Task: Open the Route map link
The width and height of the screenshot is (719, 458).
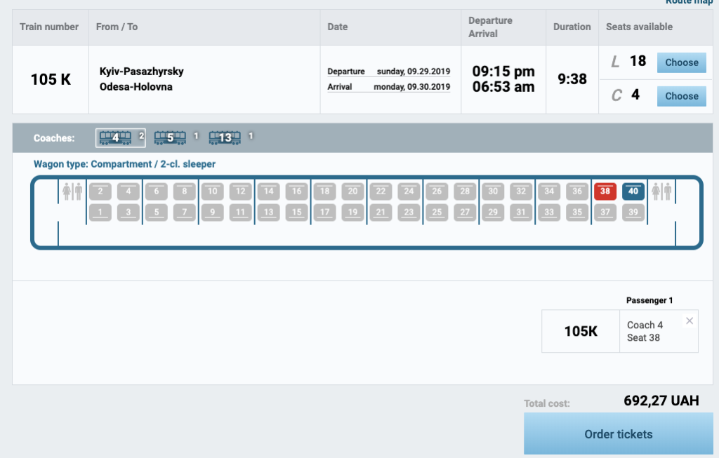Action: click(x=689, y=3)
